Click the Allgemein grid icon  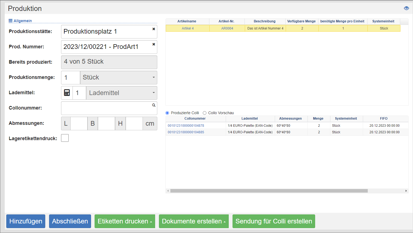10,21
